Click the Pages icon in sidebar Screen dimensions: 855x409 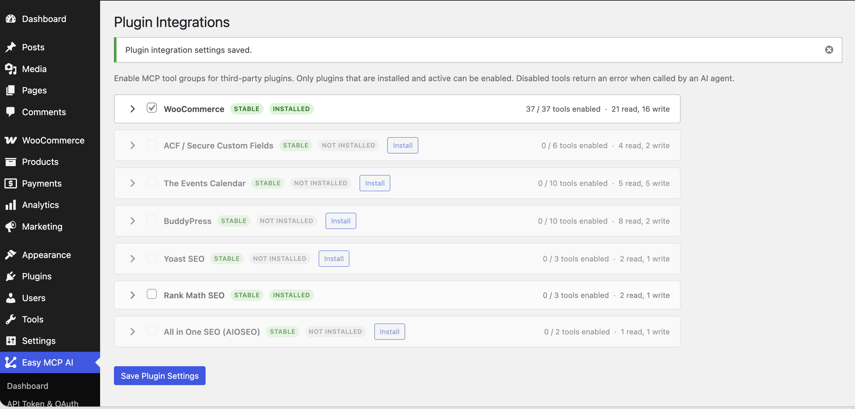pyautogui.click(x=11, y=90)
